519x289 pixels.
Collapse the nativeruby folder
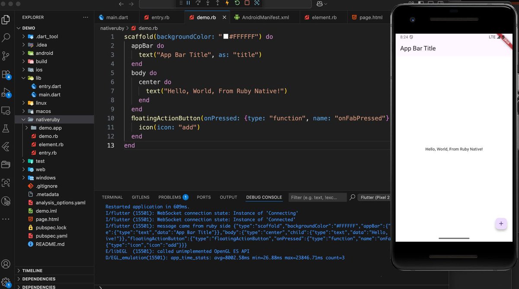click(54, 119)
